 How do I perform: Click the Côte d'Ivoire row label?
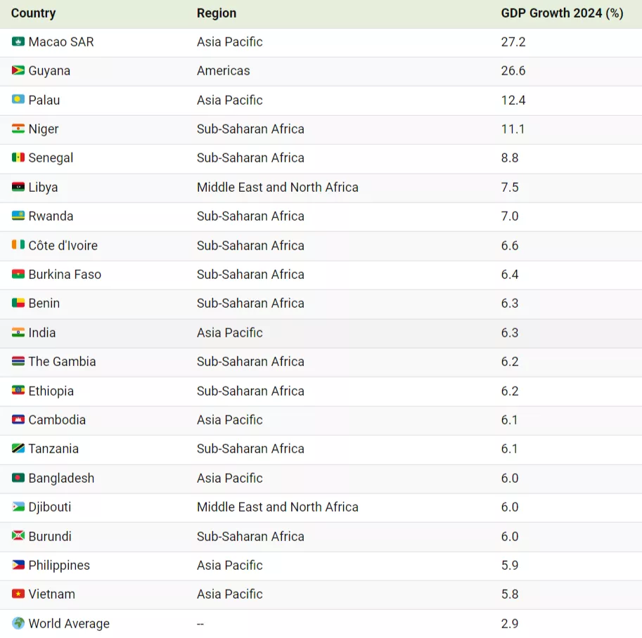pos(63,245)
